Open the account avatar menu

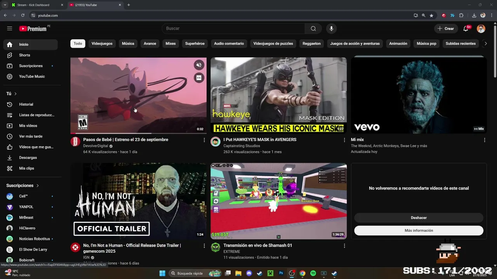coord(481,29)
